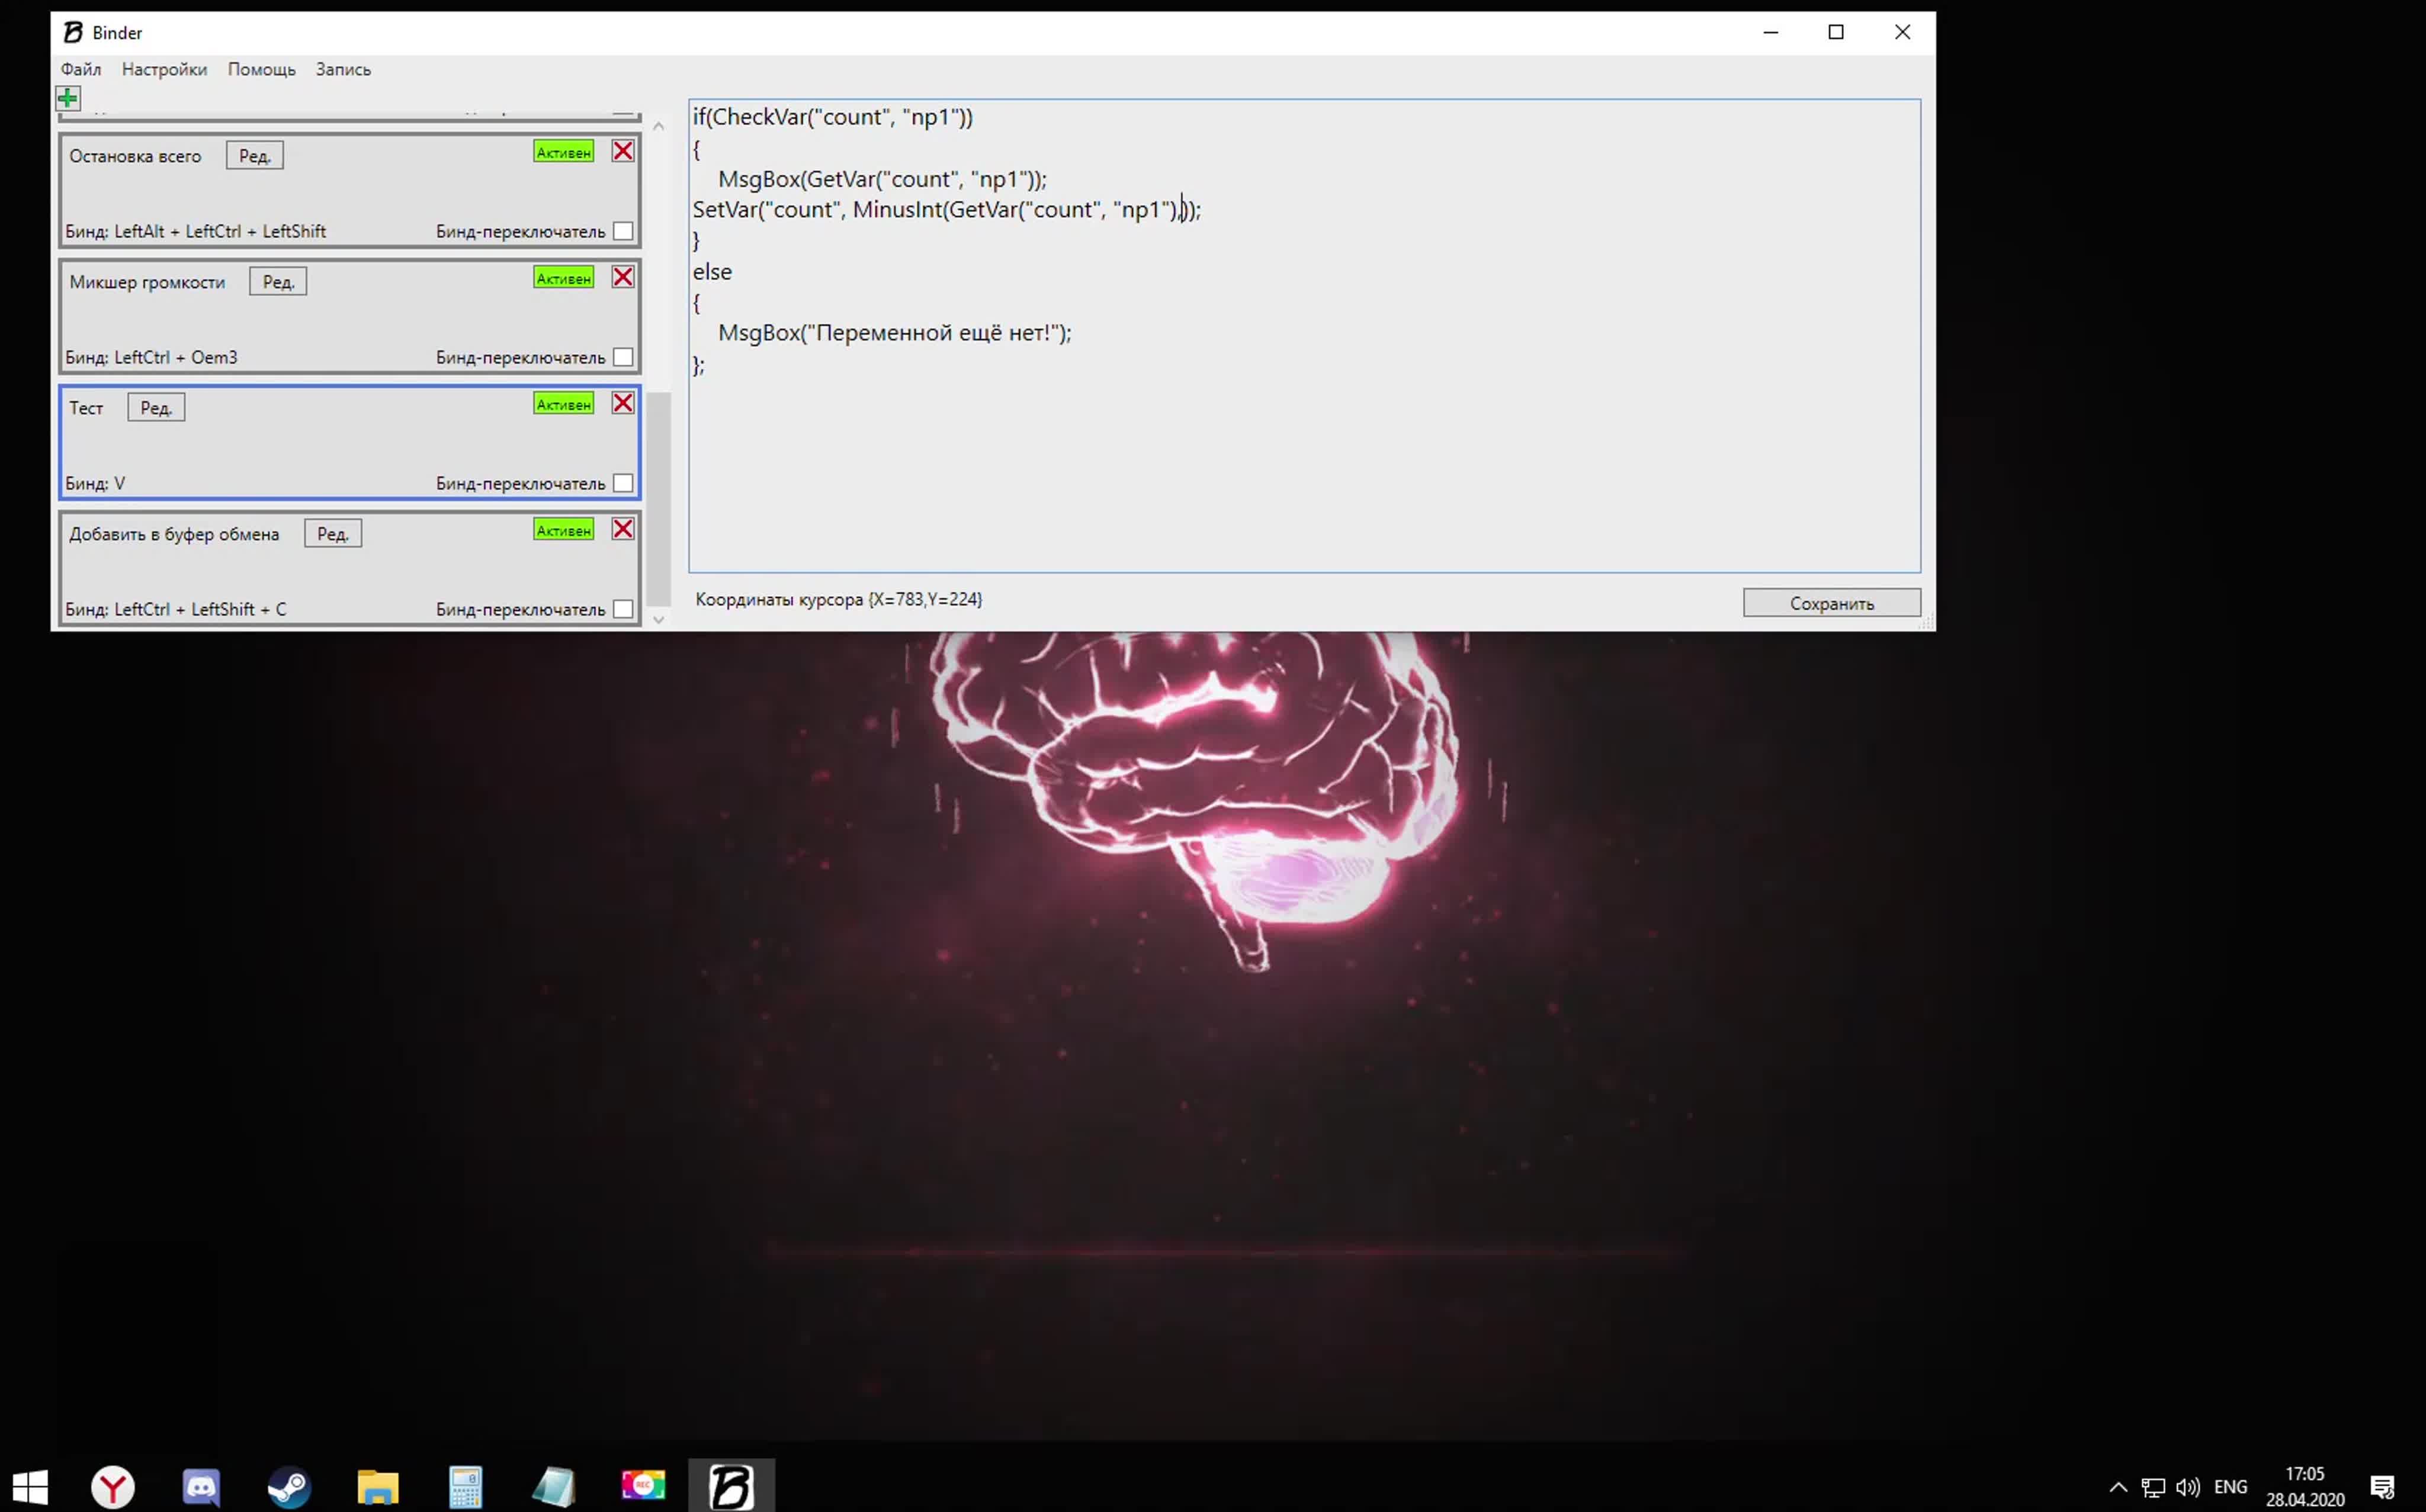2426x1512 pixels.
Task: Add a new bind with green plus icon
Action: [x=68, y=98]
